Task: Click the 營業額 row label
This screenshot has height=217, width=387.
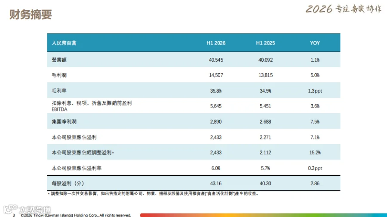Action: 59,60
